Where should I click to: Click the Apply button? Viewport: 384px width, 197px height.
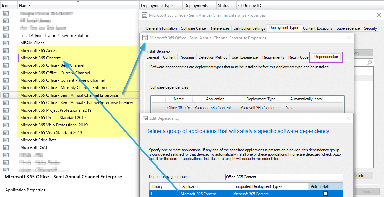point(367,192)
